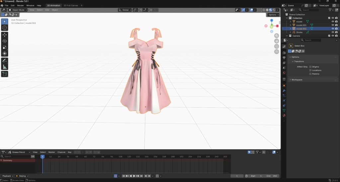This screenshot has width=340, height=182.
Task: Click the Summary channel row
Action: [18, 160]
